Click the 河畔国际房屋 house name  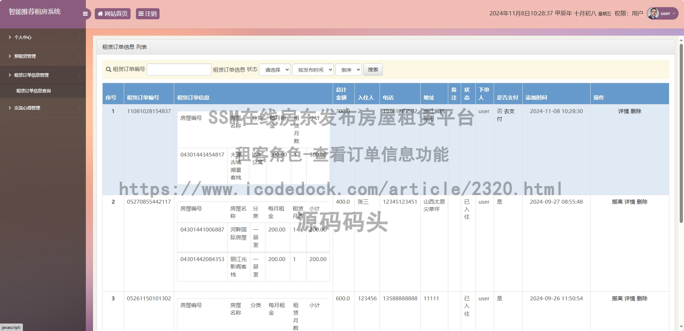click(238, 234)
